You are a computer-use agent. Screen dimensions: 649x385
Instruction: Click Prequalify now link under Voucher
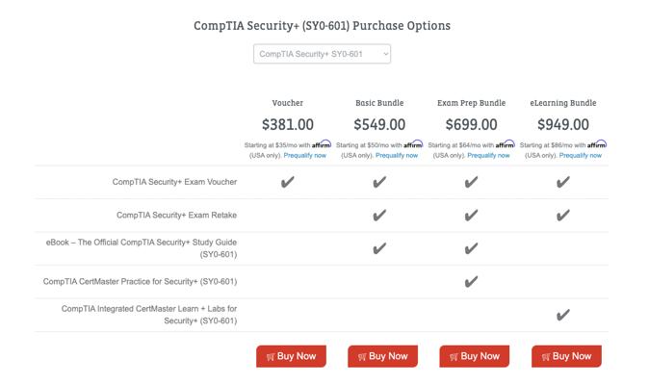point(305,155)
